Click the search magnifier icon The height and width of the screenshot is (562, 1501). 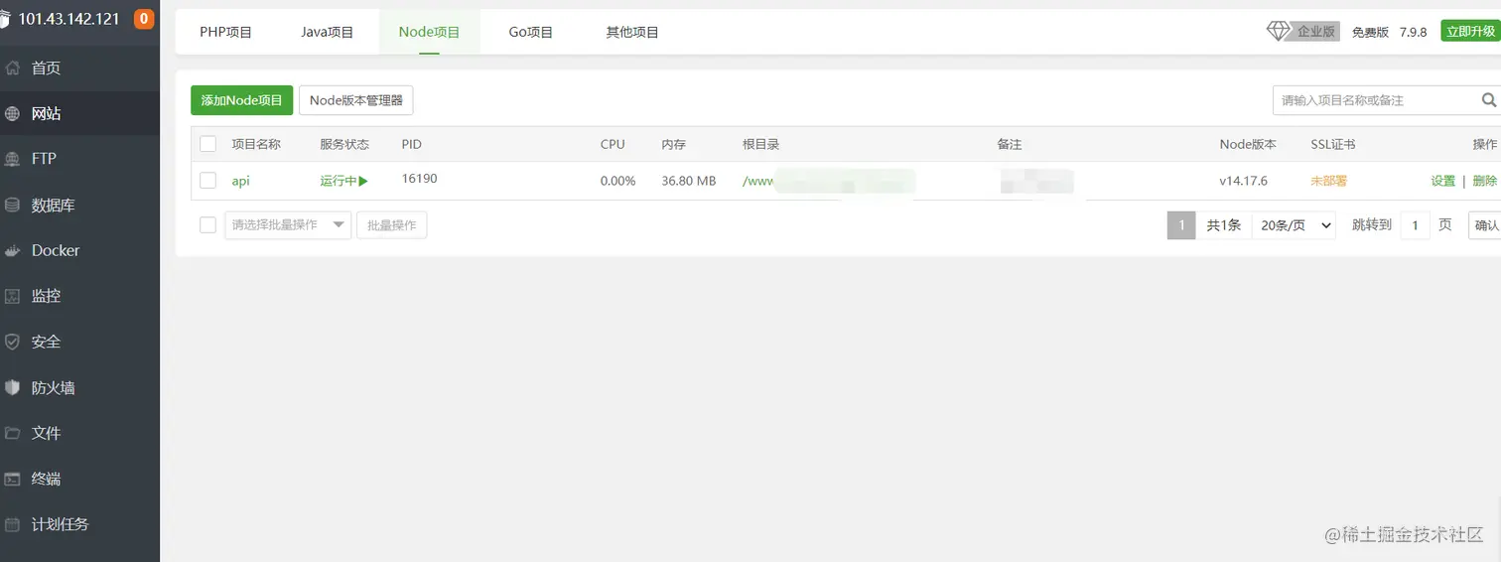coord(1489,100)
